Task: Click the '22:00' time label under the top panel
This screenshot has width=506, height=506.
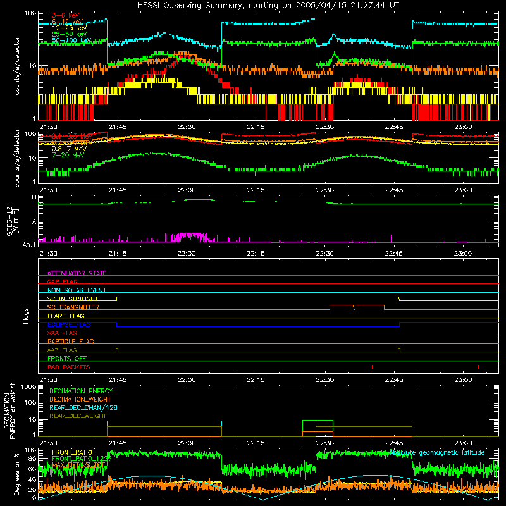Action: [187, 127]
